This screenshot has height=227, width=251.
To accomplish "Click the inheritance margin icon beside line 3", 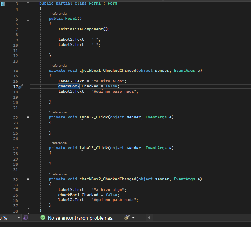I will click(x=4, y=4).
